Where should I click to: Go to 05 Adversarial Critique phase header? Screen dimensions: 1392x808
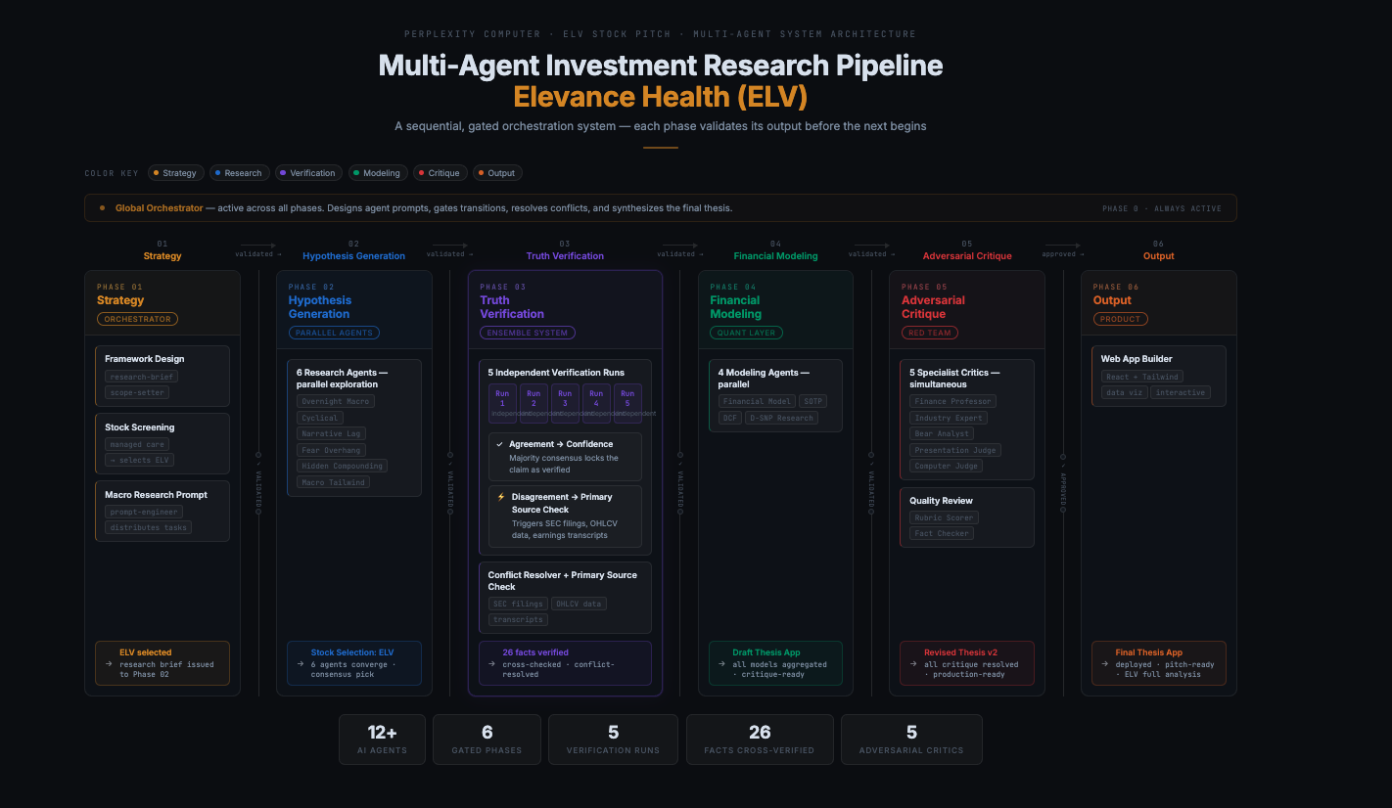point(967,249)
